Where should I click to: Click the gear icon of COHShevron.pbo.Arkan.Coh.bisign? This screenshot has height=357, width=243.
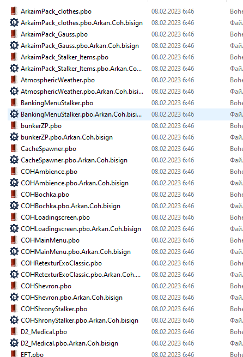14,297
